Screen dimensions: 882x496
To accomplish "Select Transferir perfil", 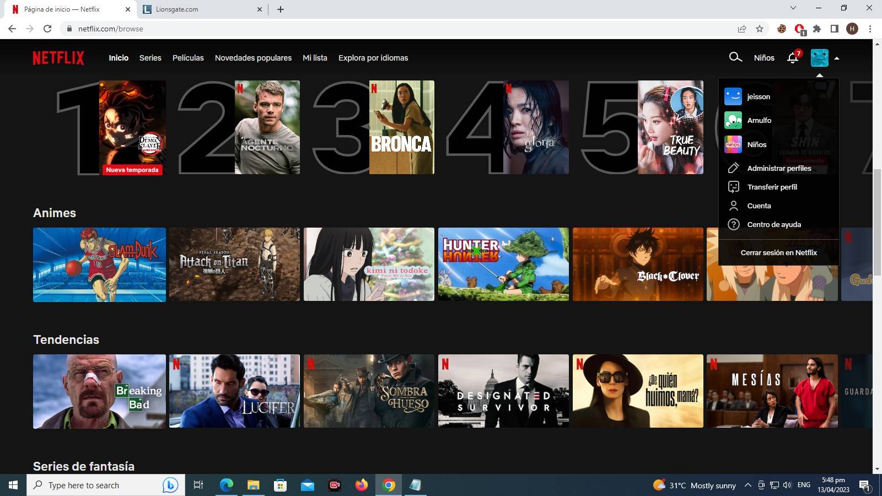I will (x=772, y=187).
